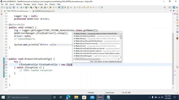Click the New Java Package icon
Image resolution: width=179 pixels, height=100 pixels.
click(42, 7)
